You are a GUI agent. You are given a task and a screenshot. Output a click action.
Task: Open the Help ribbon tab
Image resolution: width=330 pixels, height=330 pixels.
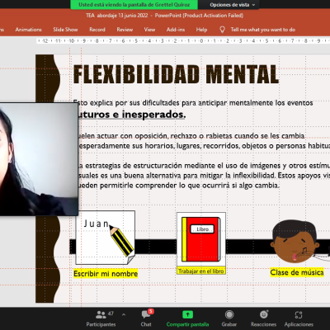(201, 30)
